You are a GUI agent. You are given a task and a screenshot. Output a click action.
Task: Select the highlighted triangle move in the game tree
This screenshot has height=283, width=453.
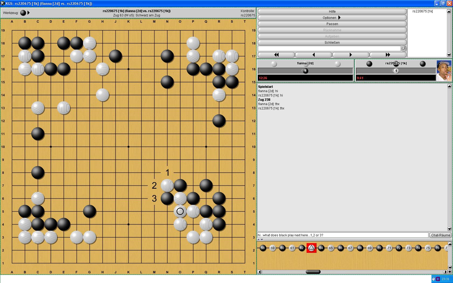click(x=311, y=248)
